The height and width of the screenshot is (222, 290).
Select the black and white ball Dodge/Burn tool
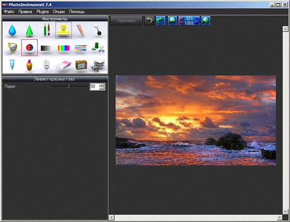point(98,30)
